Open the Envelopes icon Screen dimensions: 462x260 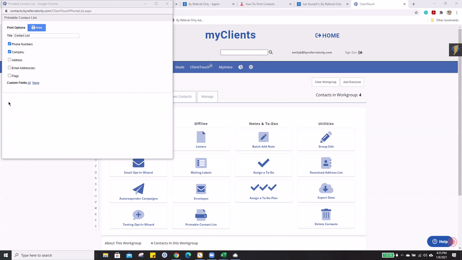(201, 189)
